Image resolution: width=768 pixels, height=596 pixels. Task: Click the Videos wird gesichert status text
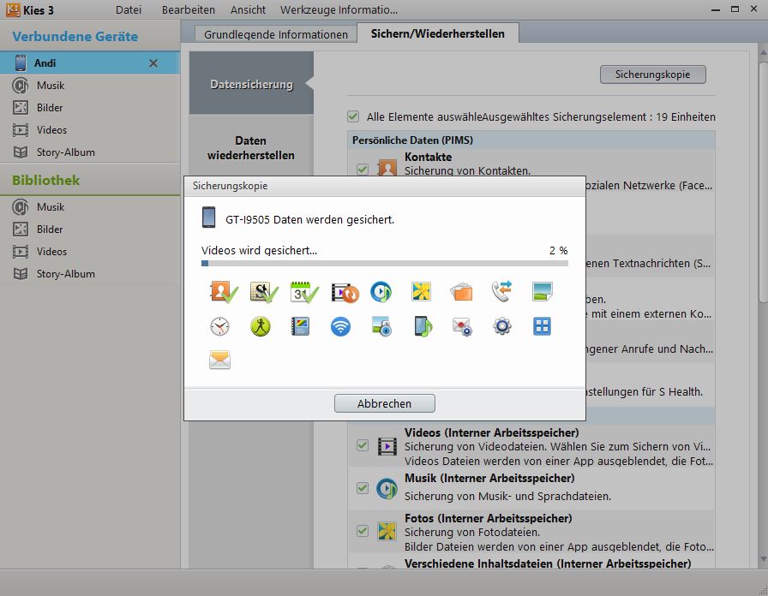point(259,251)
